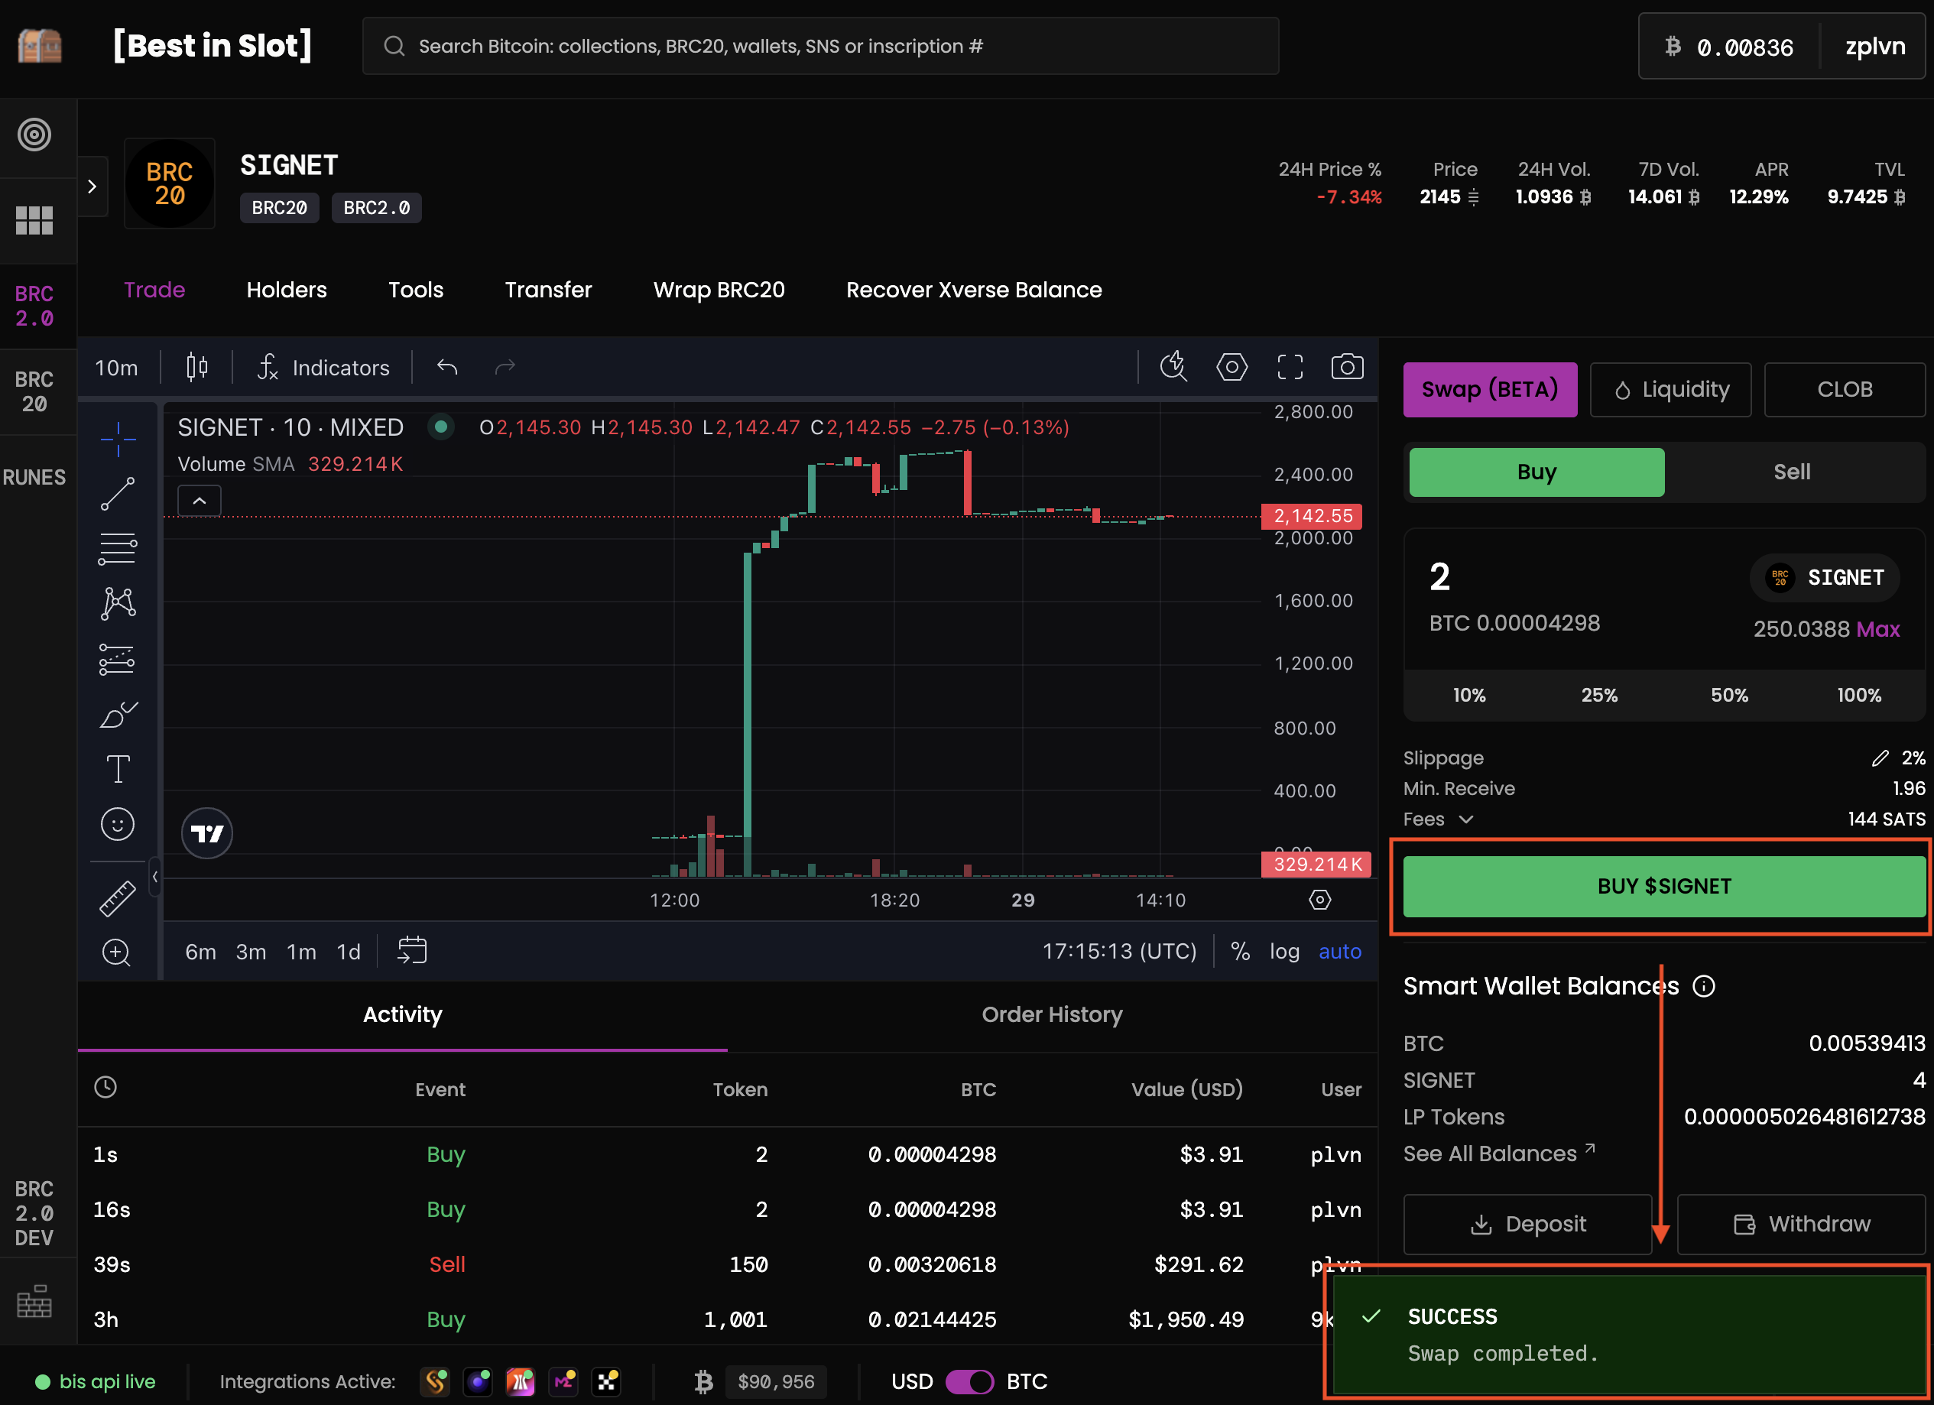
Task: Set swap amount to 50%
Action: coord(1728,695)
